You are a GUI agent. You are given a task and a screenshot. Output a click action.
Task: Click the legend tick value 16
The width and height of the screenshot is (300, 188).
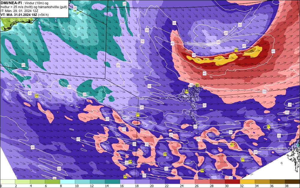pos(122,186)
